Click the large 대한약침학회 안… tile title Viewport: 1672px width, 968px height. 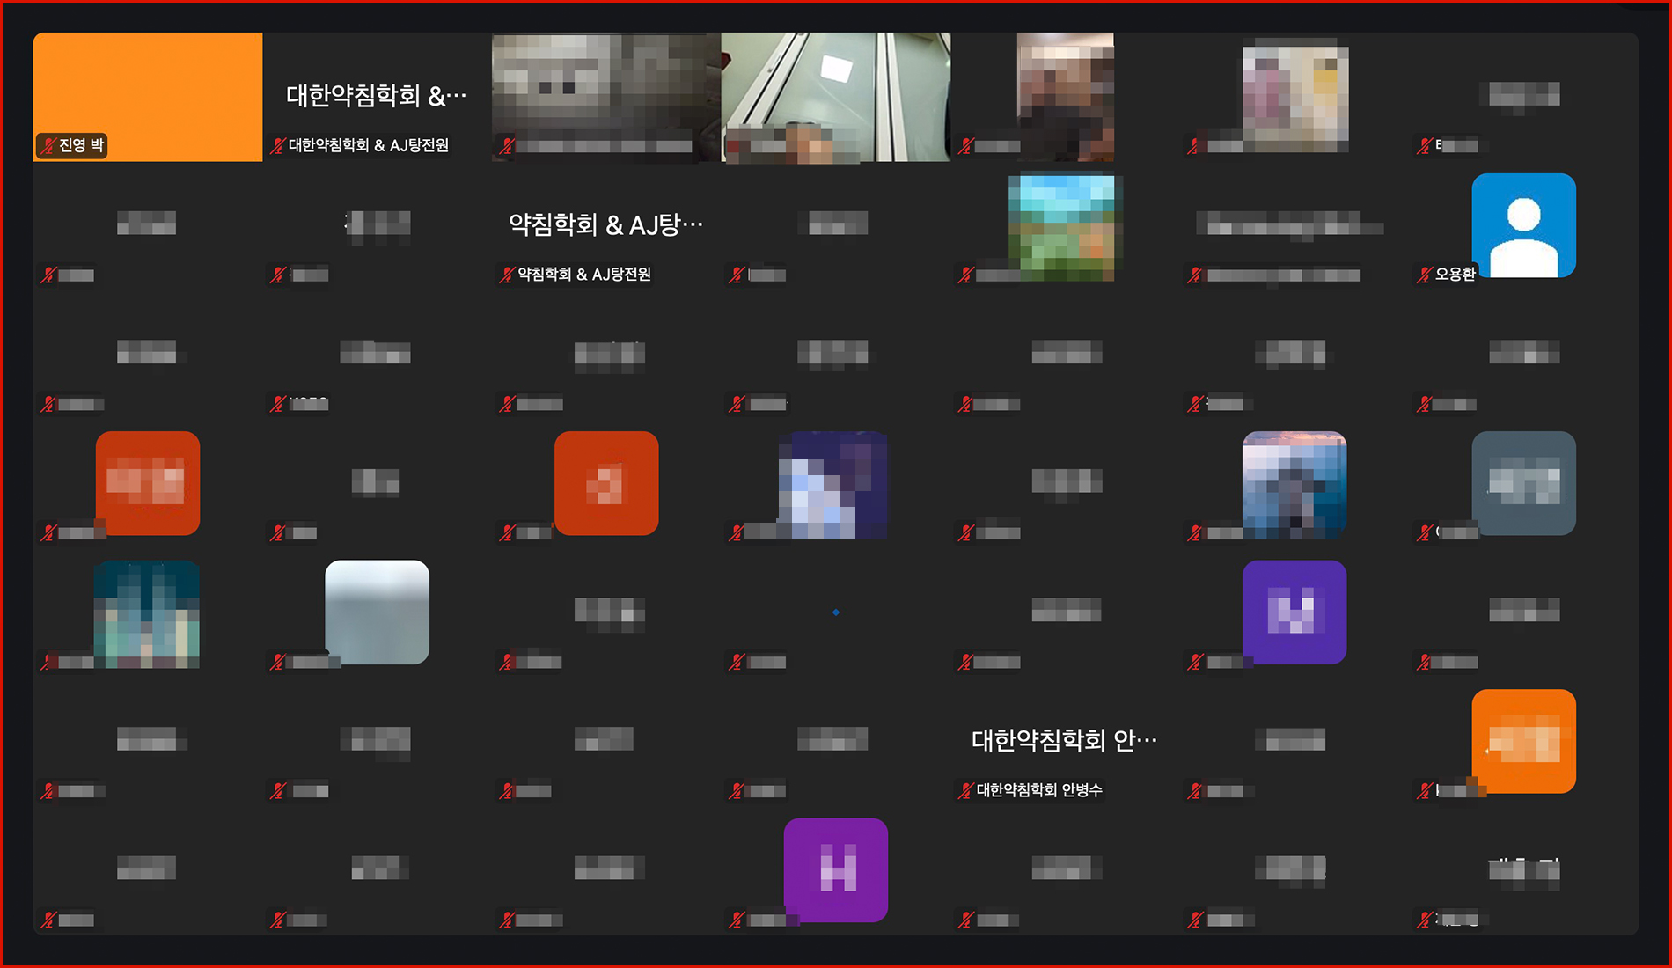(1064, 740)
